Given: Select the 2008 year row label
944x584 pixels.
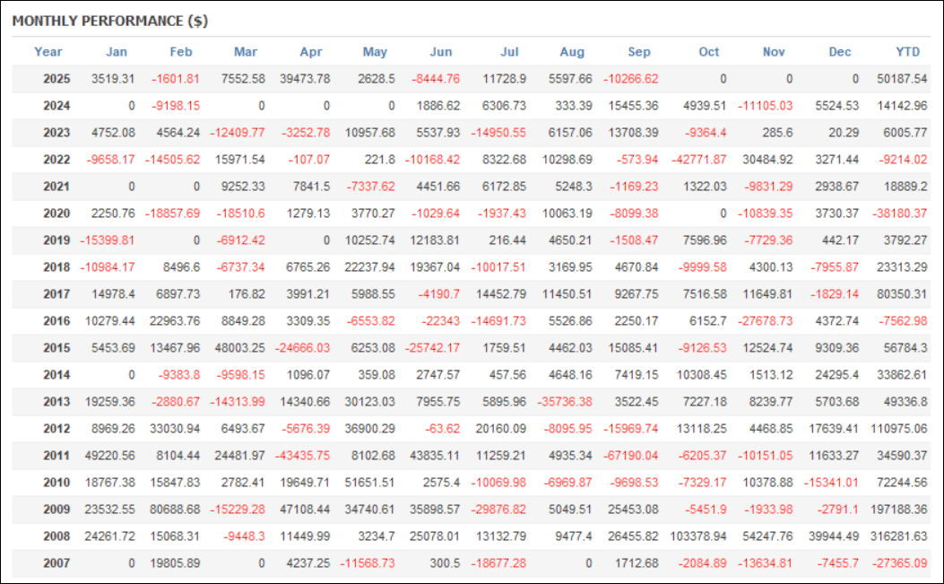Looking at the screenshot, I should [x=57, y=538].
